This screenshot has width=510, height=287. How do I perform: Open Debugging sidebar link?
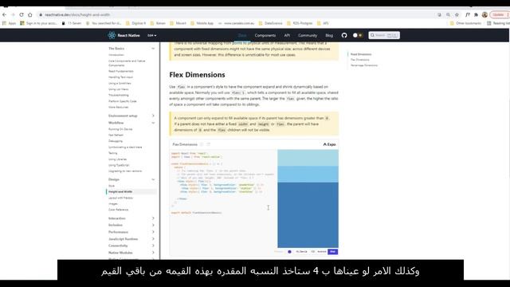point(116,141)
